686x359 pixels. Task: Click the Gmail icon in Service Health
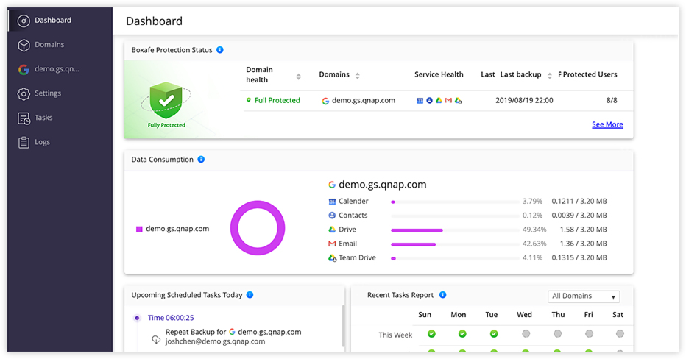point(448,101)
